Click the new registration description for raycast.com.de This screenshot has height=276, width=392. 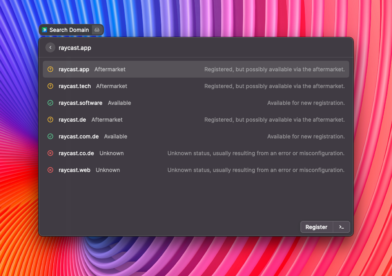tap(306, 136)
